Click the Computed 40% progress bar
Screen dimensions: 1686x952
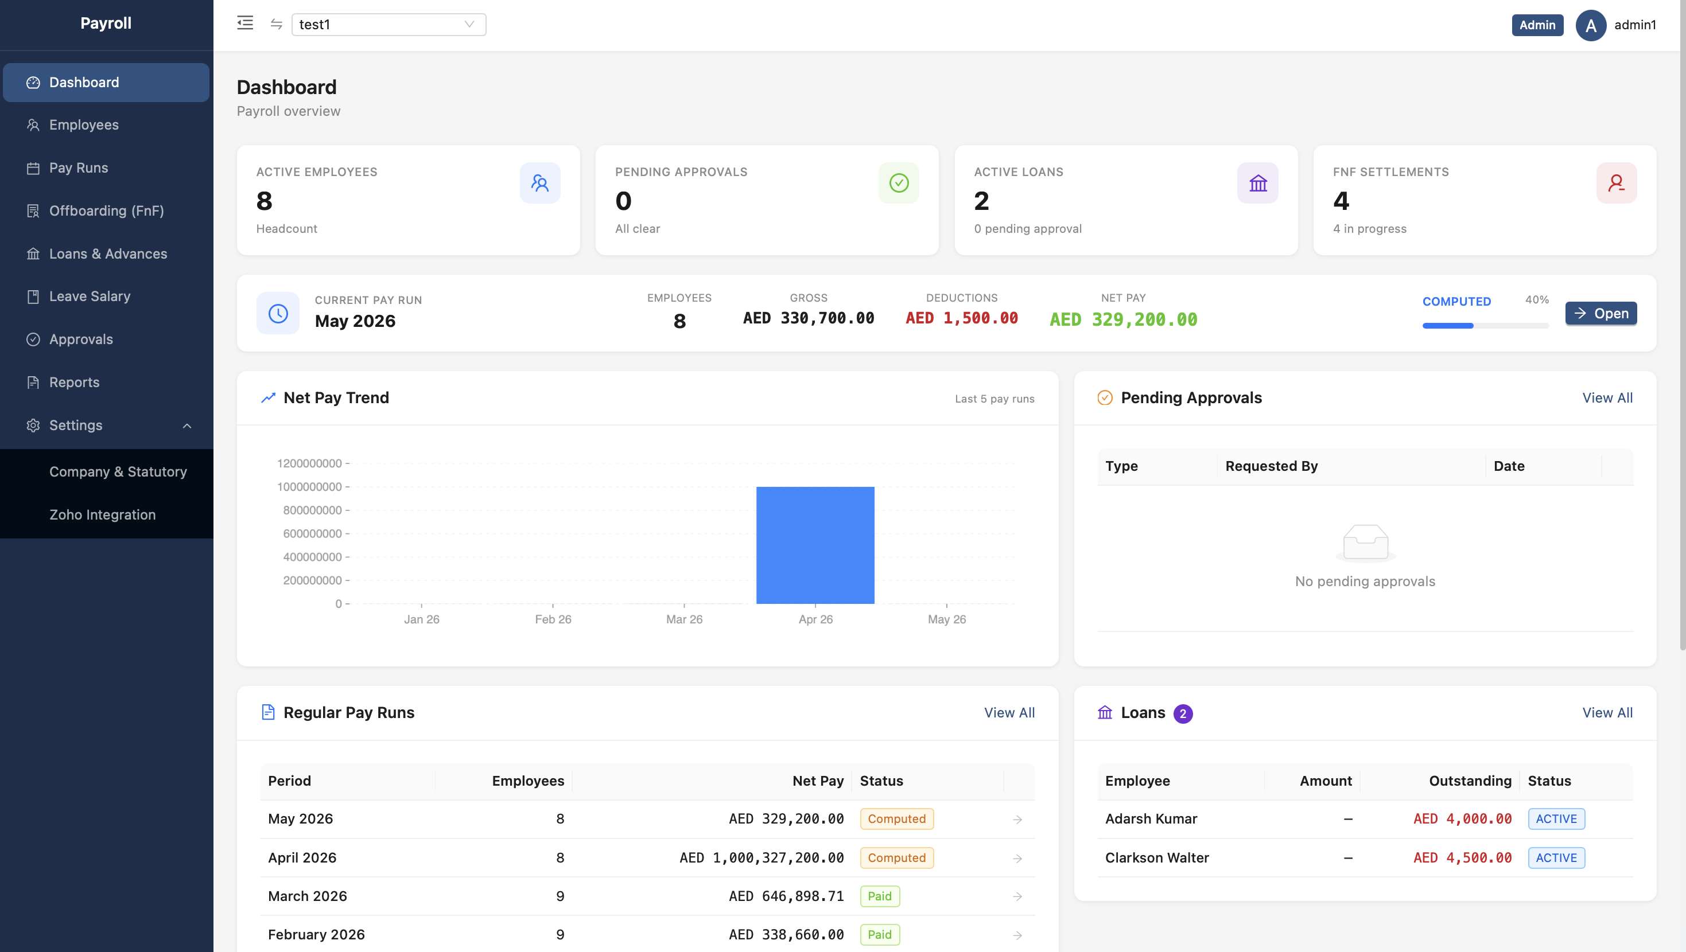click(1485, 325)
